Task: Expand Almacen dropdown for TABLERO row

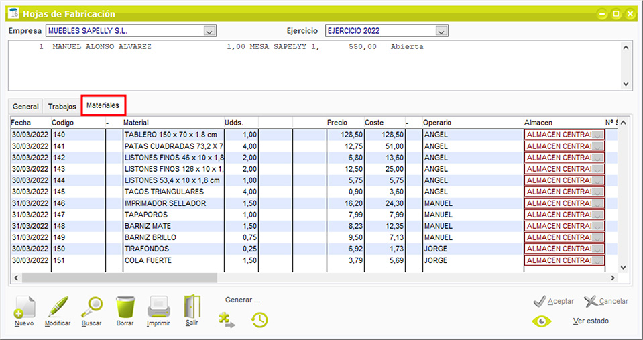Action: pos(598,135)
